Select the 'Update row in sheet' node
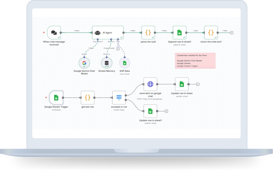 coord(182,84)
